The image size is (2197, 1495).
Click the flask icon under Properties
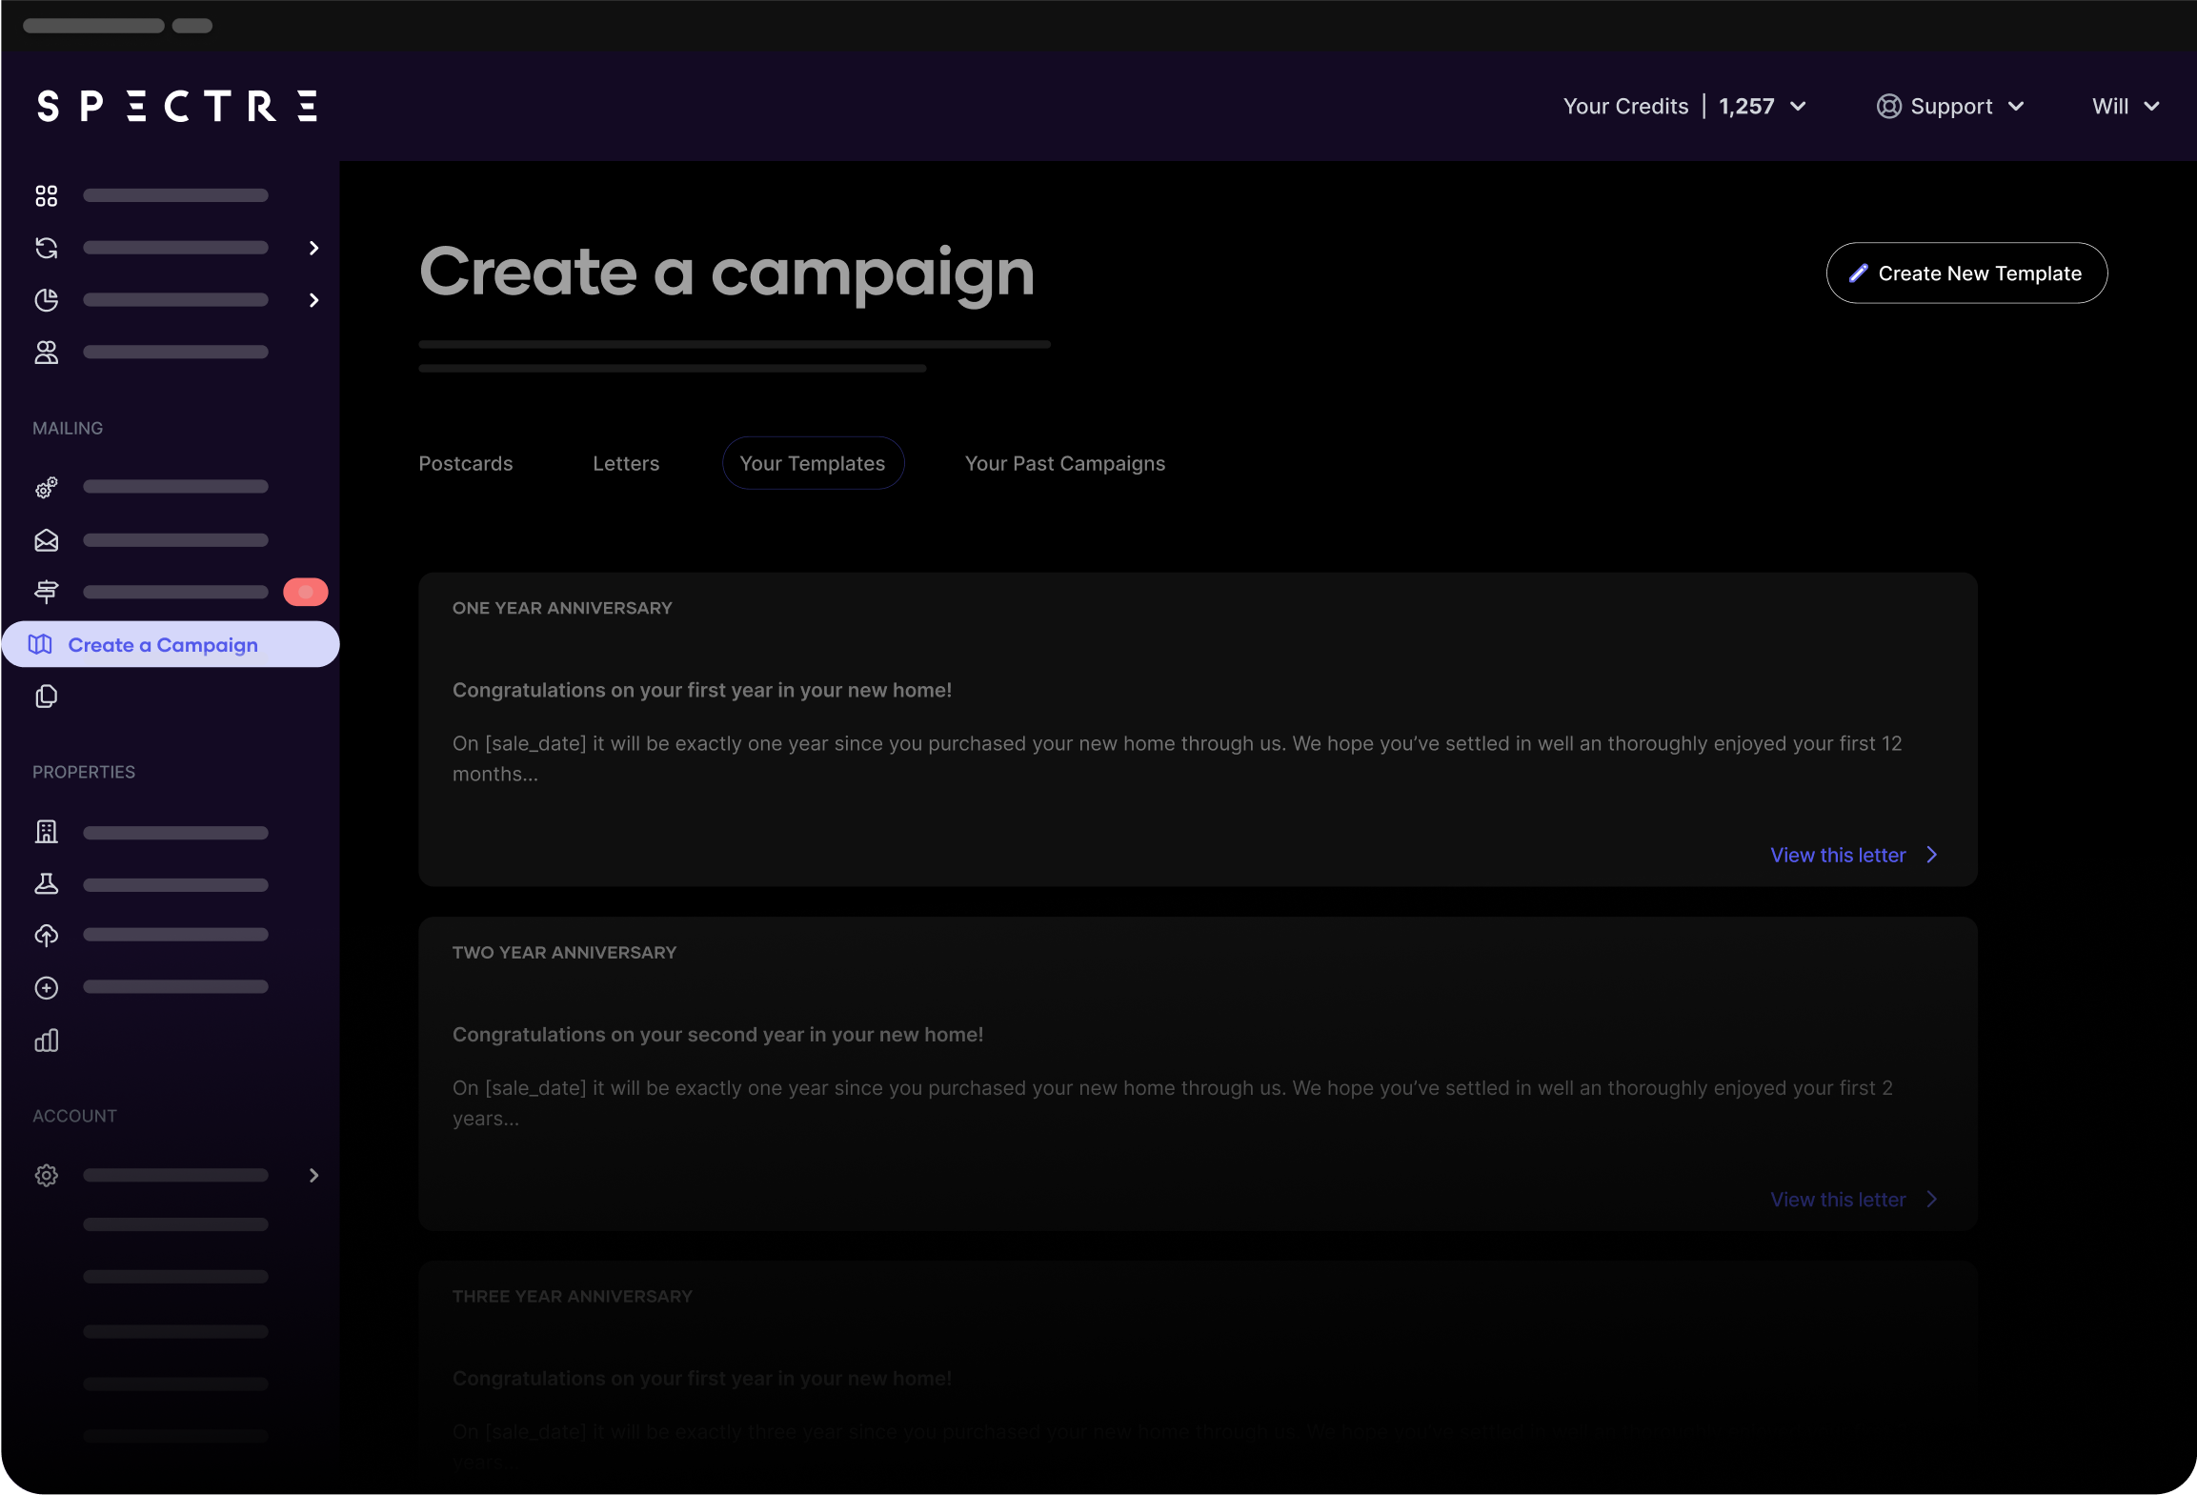tap(46, 883)
